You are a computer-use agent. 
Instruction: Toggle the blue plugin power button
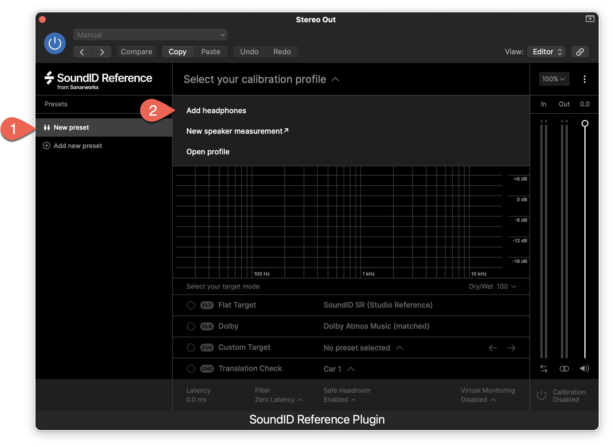[55, 44]
